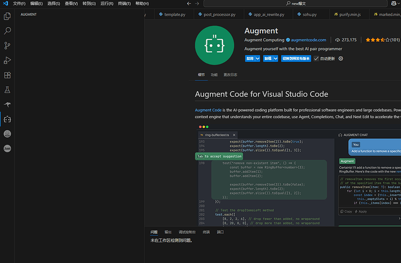Image resolution: width=401 pixels, height=263 pixels.
Task: Open the Augment Code hyperlink in the description
Action: 208,110
